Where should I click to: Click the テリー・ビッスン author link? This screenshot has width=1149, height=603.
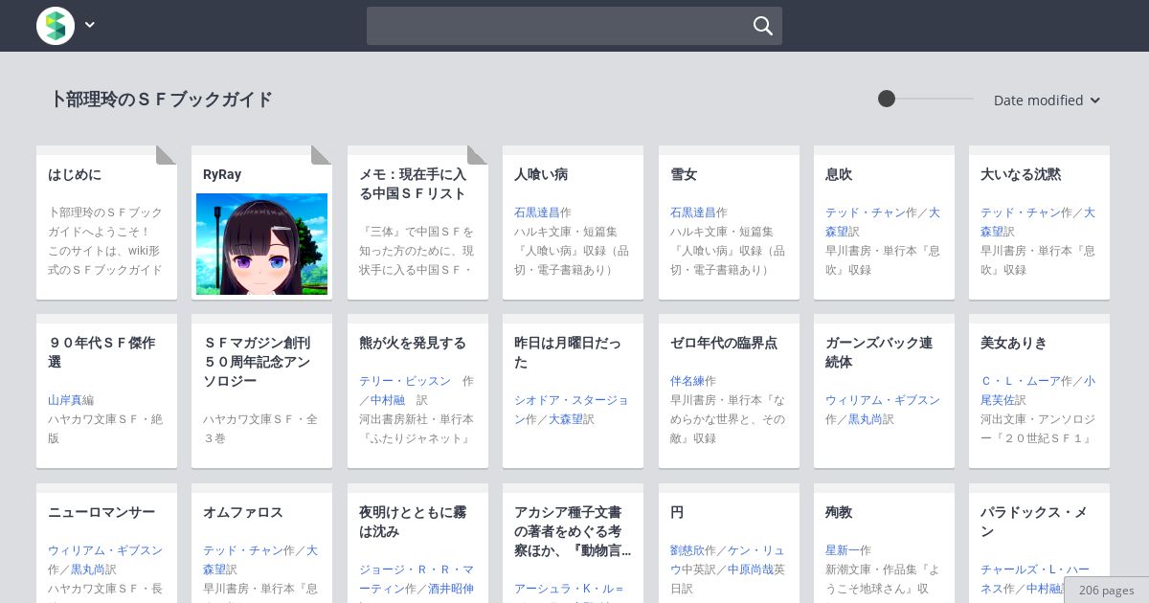point(405,381)
